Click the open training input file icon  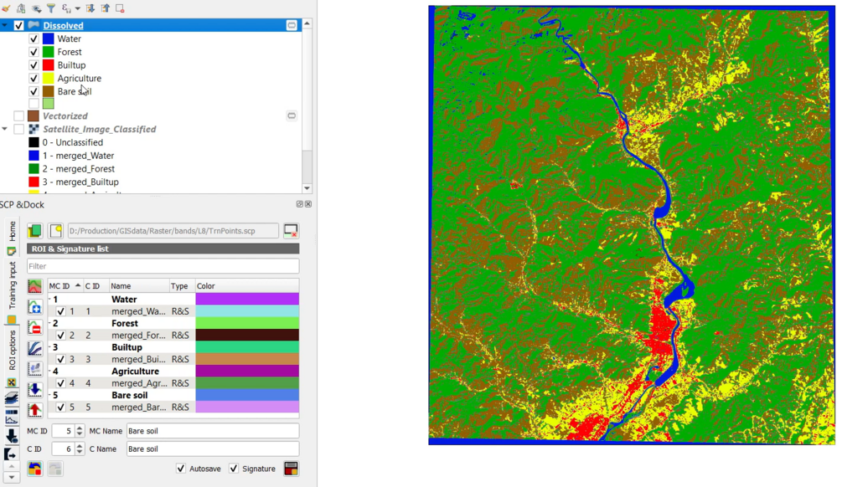tap(35, 231)
